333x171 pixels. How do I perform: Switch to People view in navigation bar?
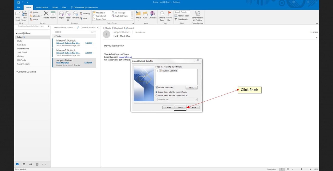pyautogui.click(x=30, y=164)
